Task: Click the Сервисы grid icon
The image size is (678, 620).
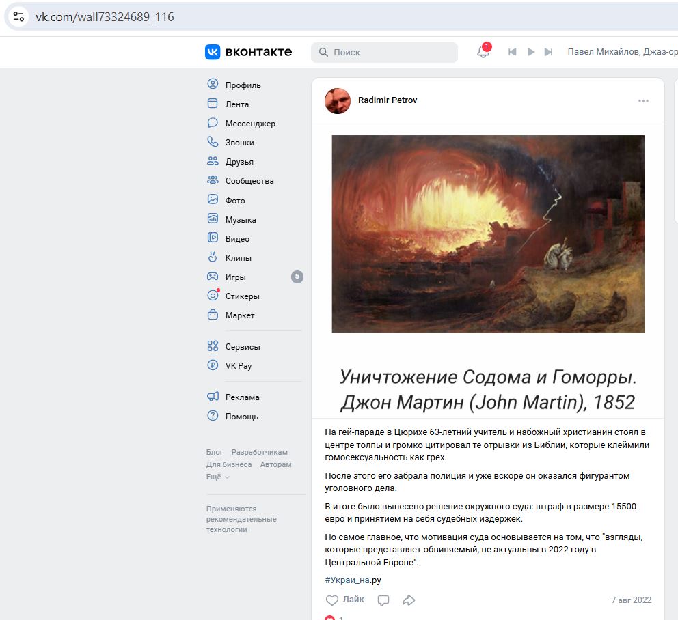Action: point(213,346)
